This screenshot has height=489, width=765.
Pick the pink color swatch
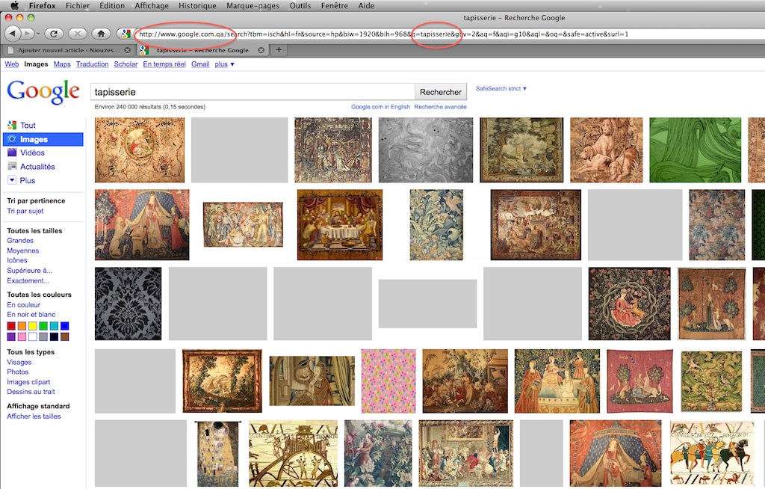click(x=22, y=336)
